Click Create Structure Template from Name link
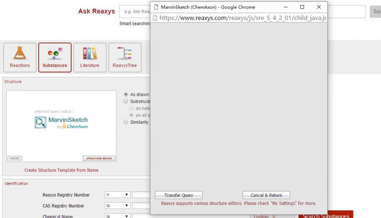 coord(61,170)
